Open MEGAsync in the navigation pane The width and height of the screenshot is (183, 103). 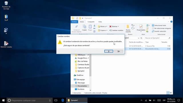click(x=81, y=55)
